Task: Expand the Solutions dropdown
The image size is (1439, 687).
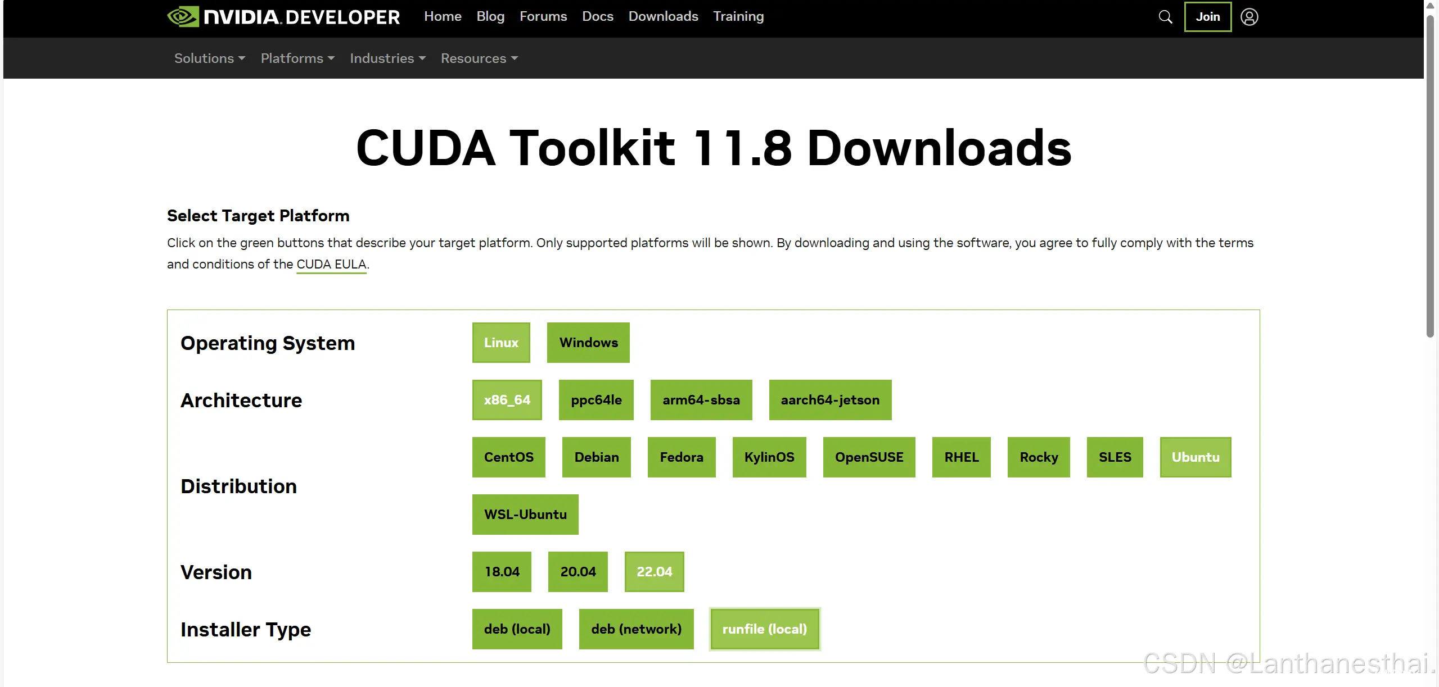Action: pyautogui.click(x=210, y=58)
